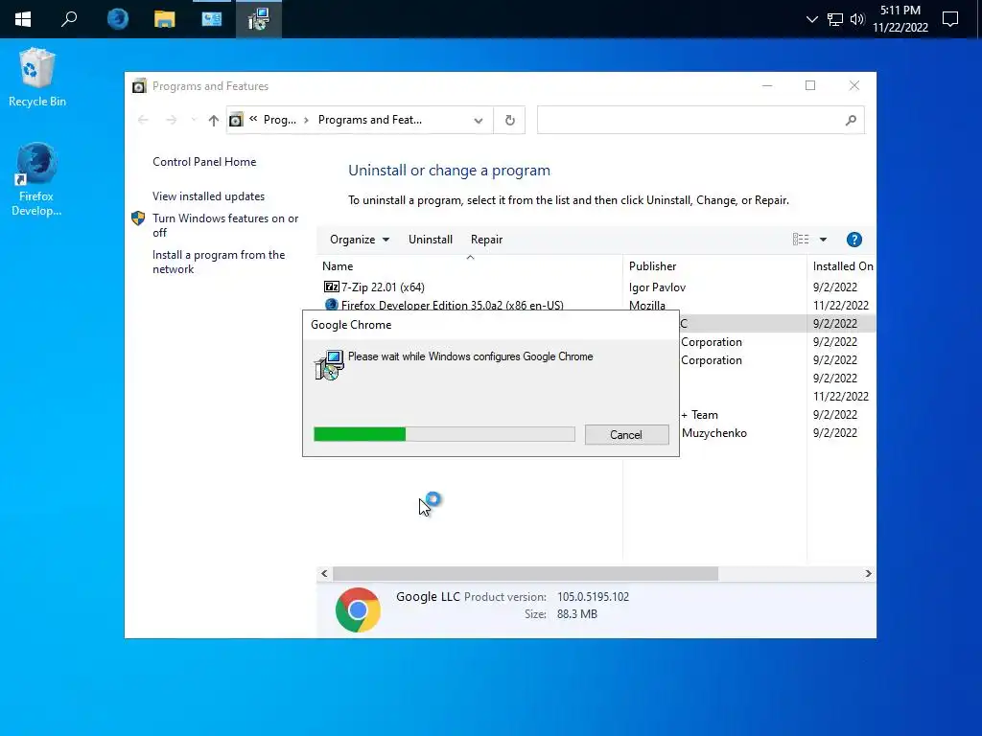This screenshot has width=982, height=736.
Task: Go back in Programs and Features
Action: (x=143, y=120)
